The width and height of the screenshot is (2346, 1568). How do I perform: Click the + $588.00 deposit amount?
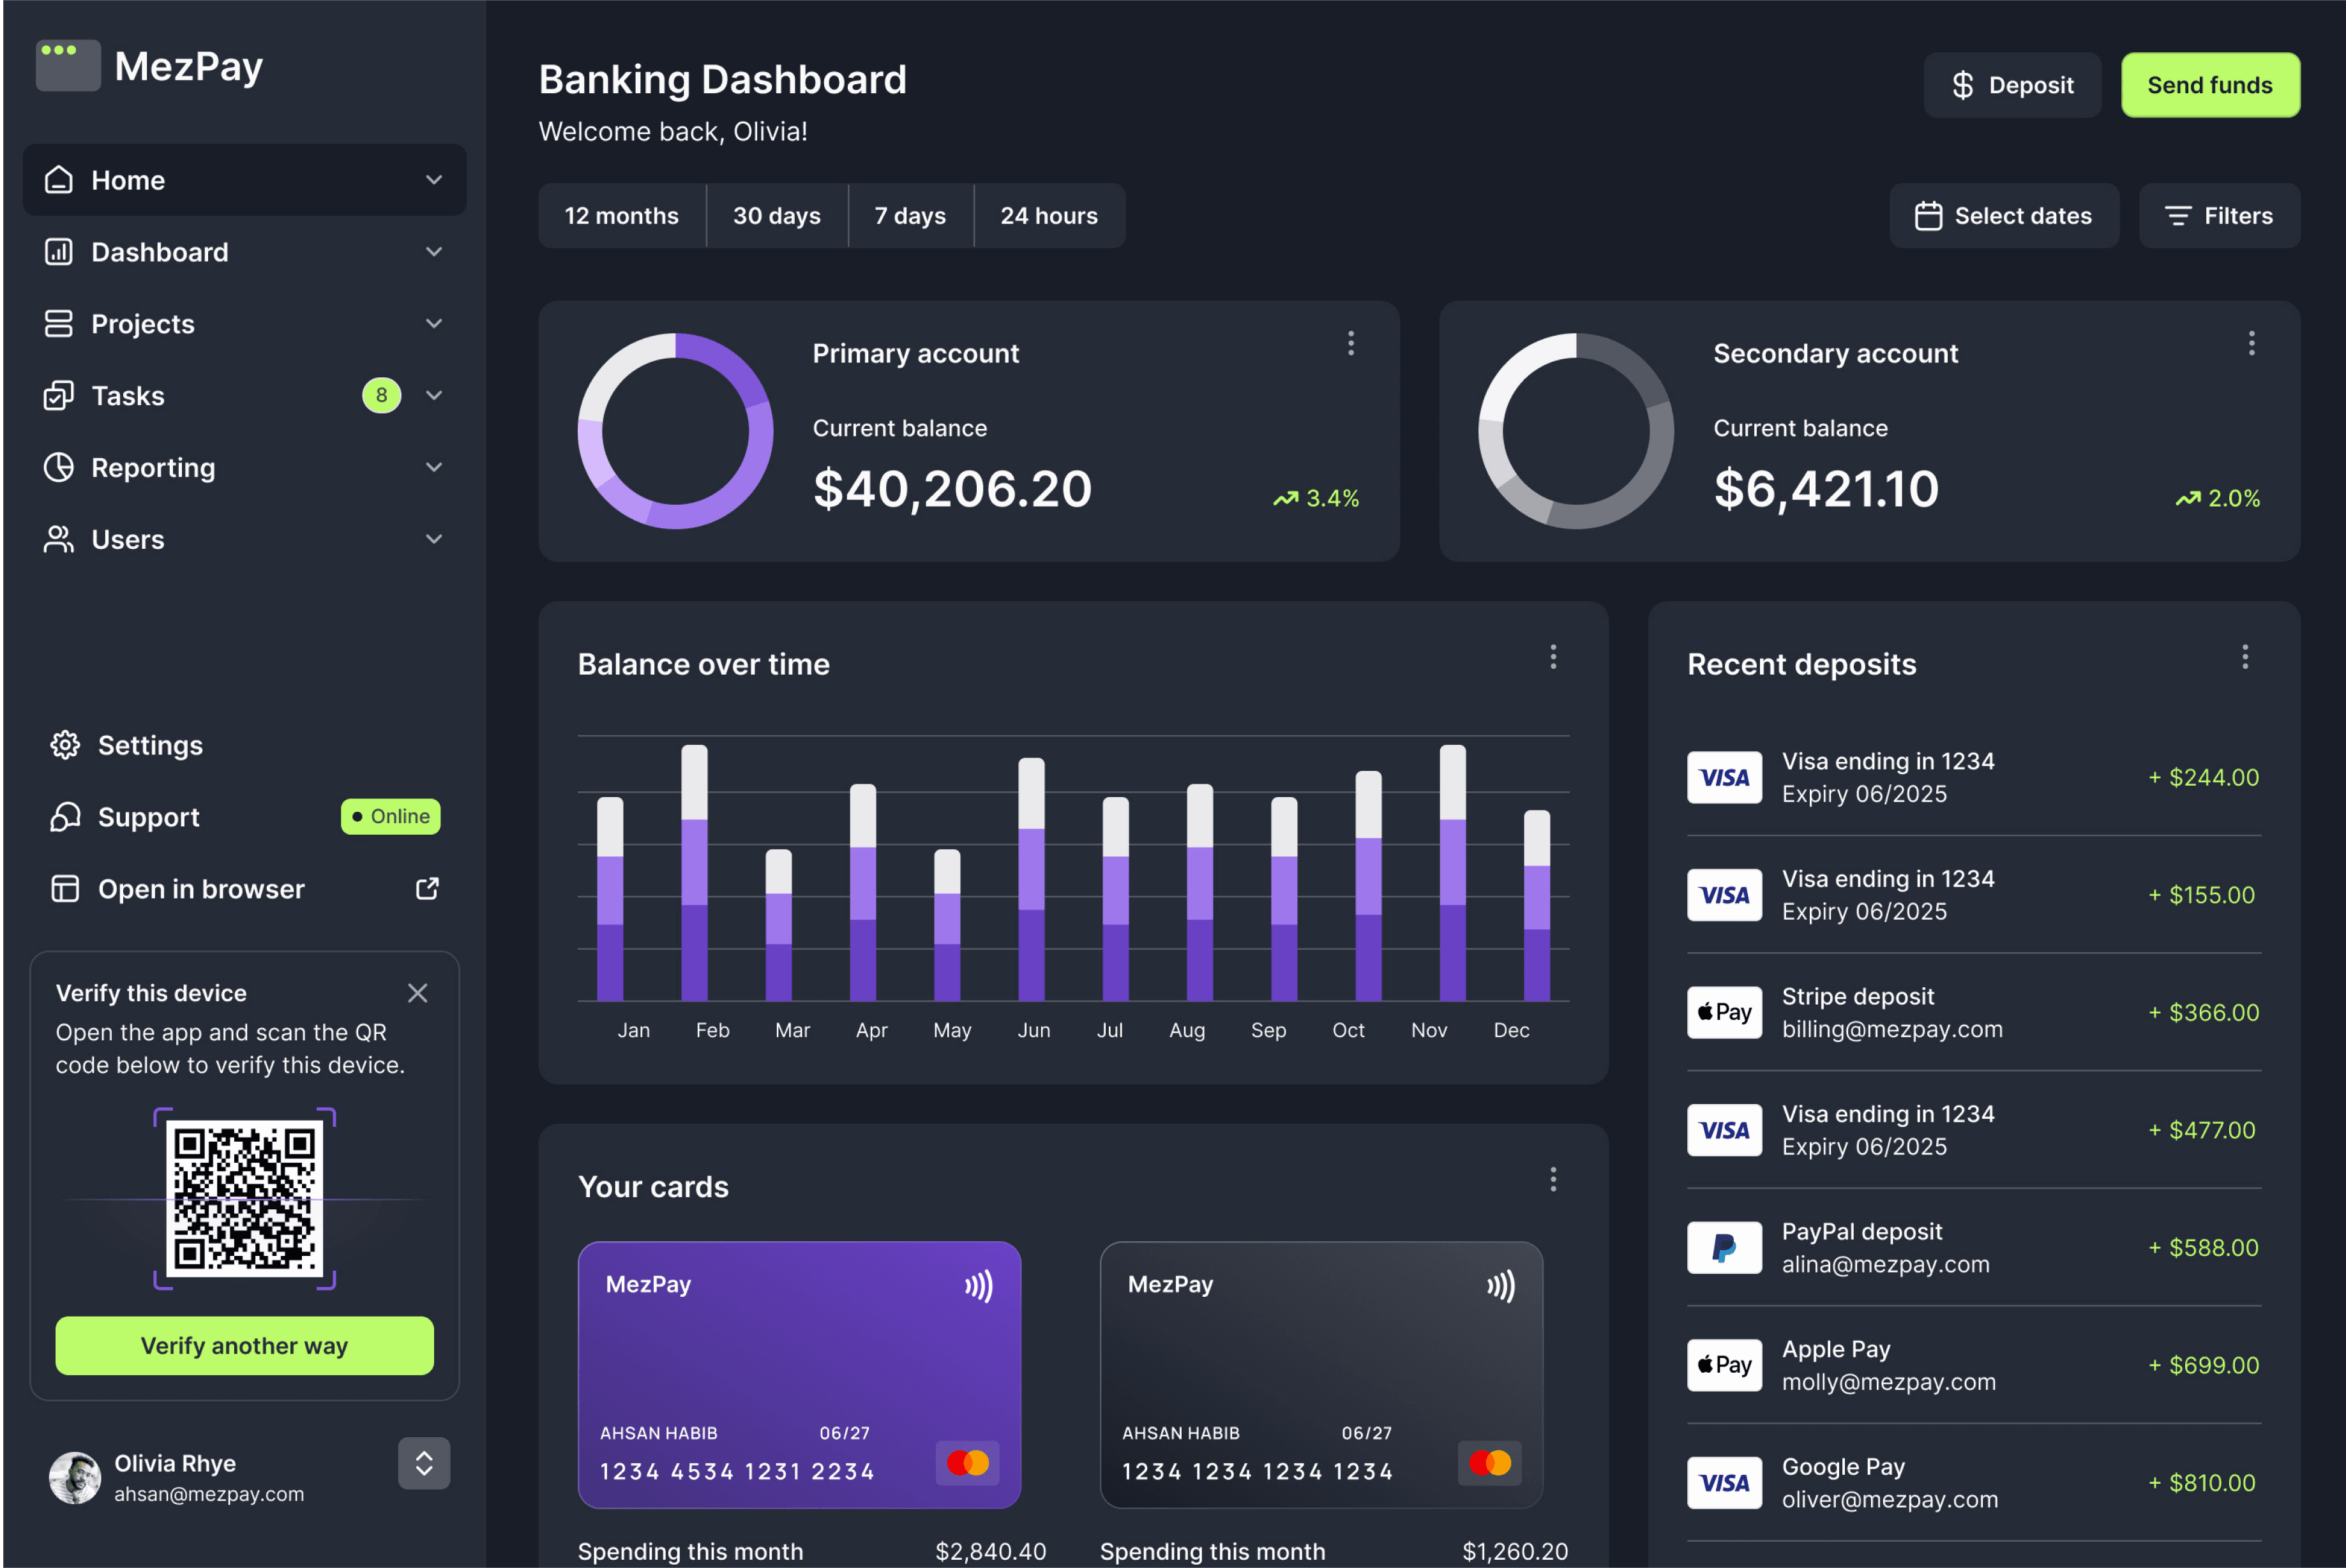(2204, 1248)
